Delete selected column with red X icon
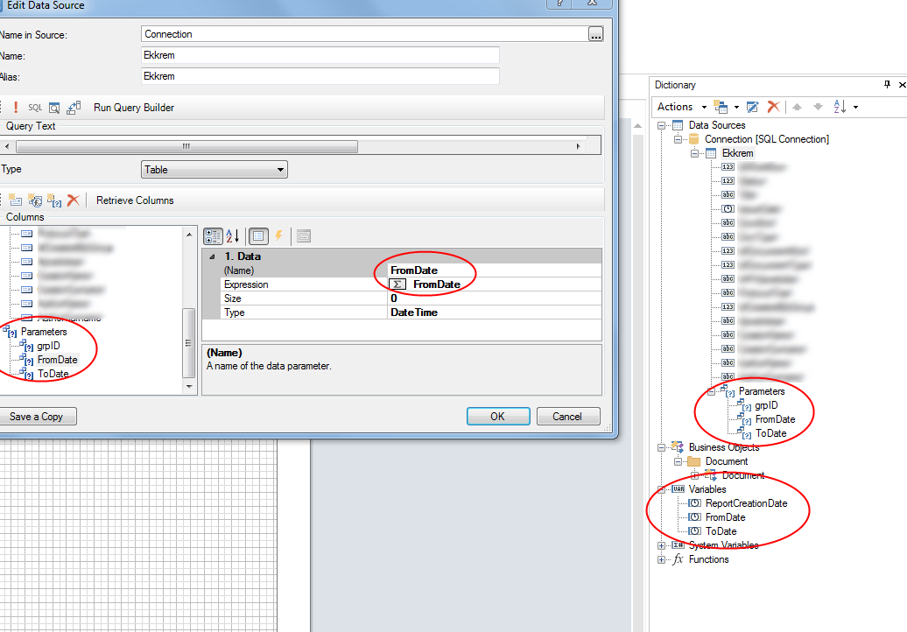 click(73, 200)
